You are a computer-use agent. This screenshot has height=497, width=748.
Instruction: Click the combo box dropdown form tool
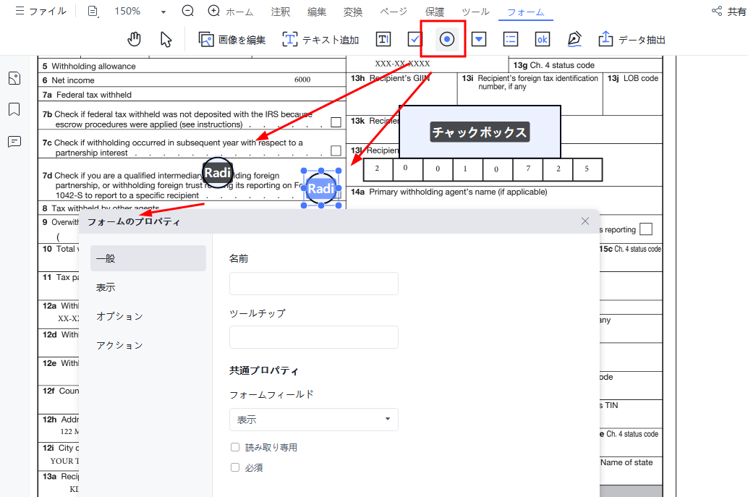click(479, 40)
